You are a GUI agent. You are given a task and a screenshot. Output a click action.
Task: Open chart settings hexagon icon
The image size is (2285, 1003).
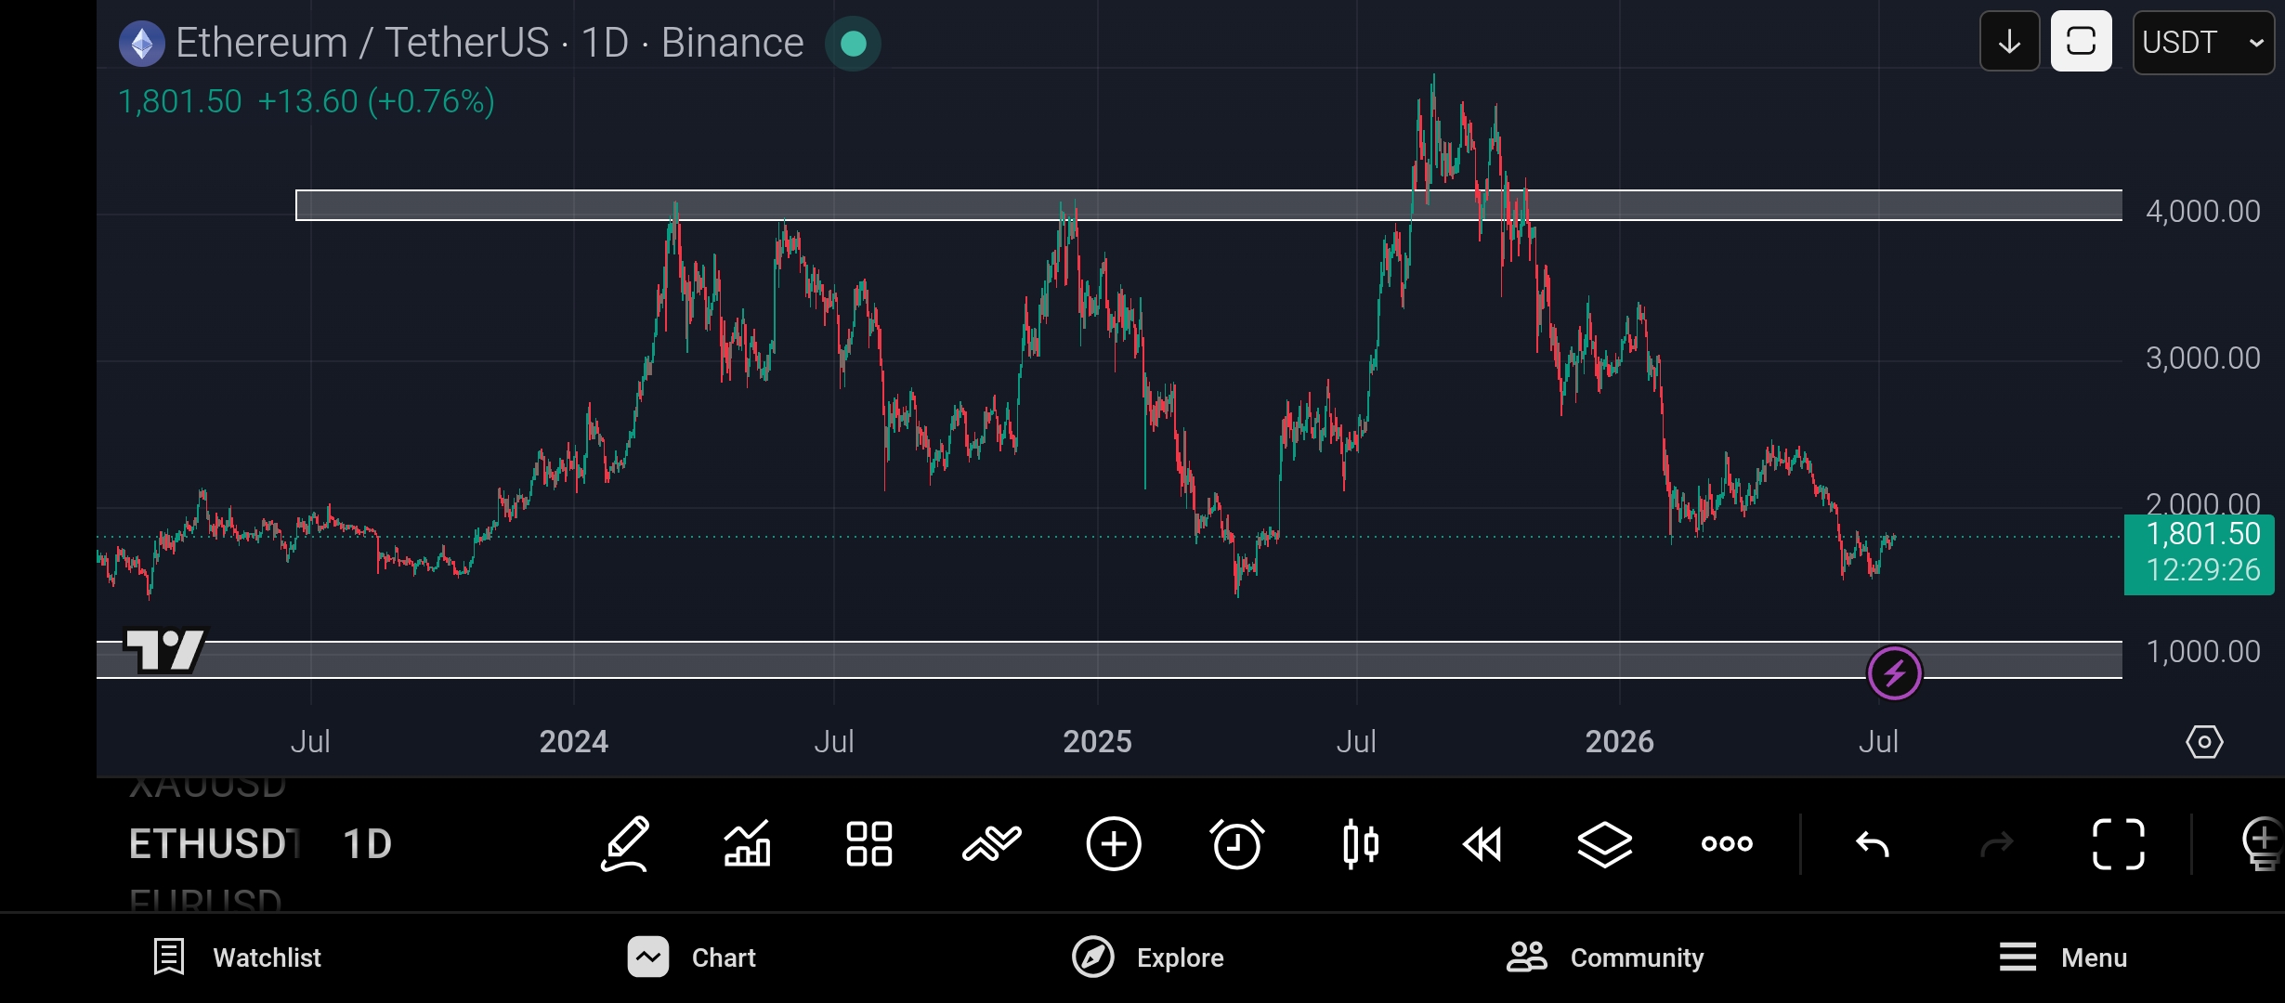point(2204,742)
